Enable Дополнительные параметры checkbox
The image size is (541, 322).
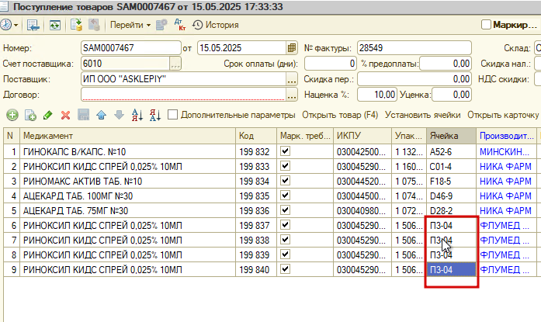coord(172,115)
